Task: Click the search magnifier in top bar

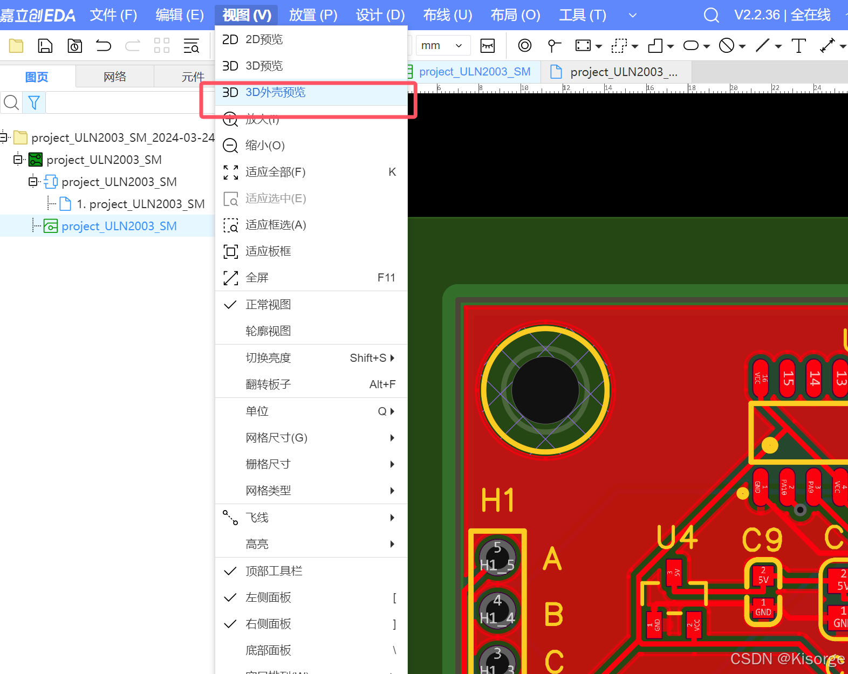Action: (x=712, y=15)
